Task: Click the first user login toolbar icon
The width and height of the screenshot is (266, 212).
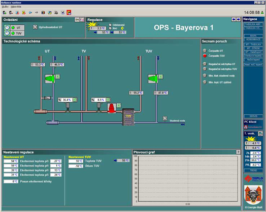Action: point(5,13)
